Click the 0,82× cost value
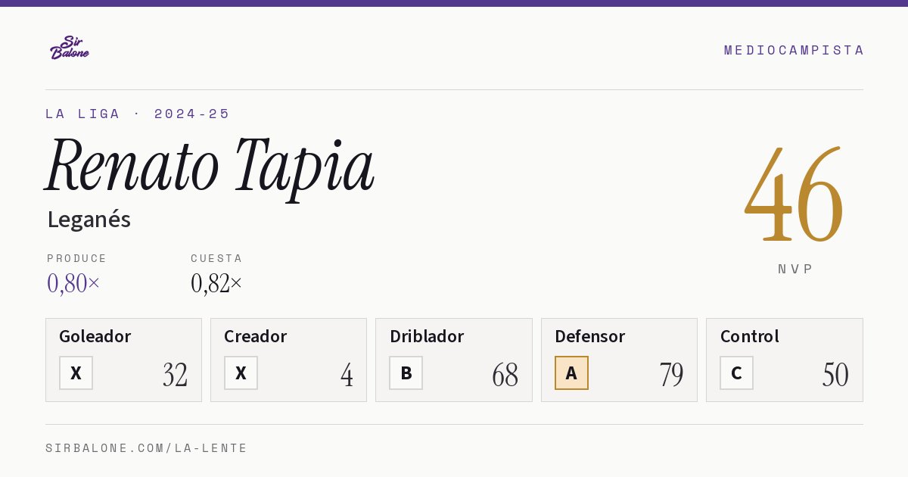 pos(216,283)
